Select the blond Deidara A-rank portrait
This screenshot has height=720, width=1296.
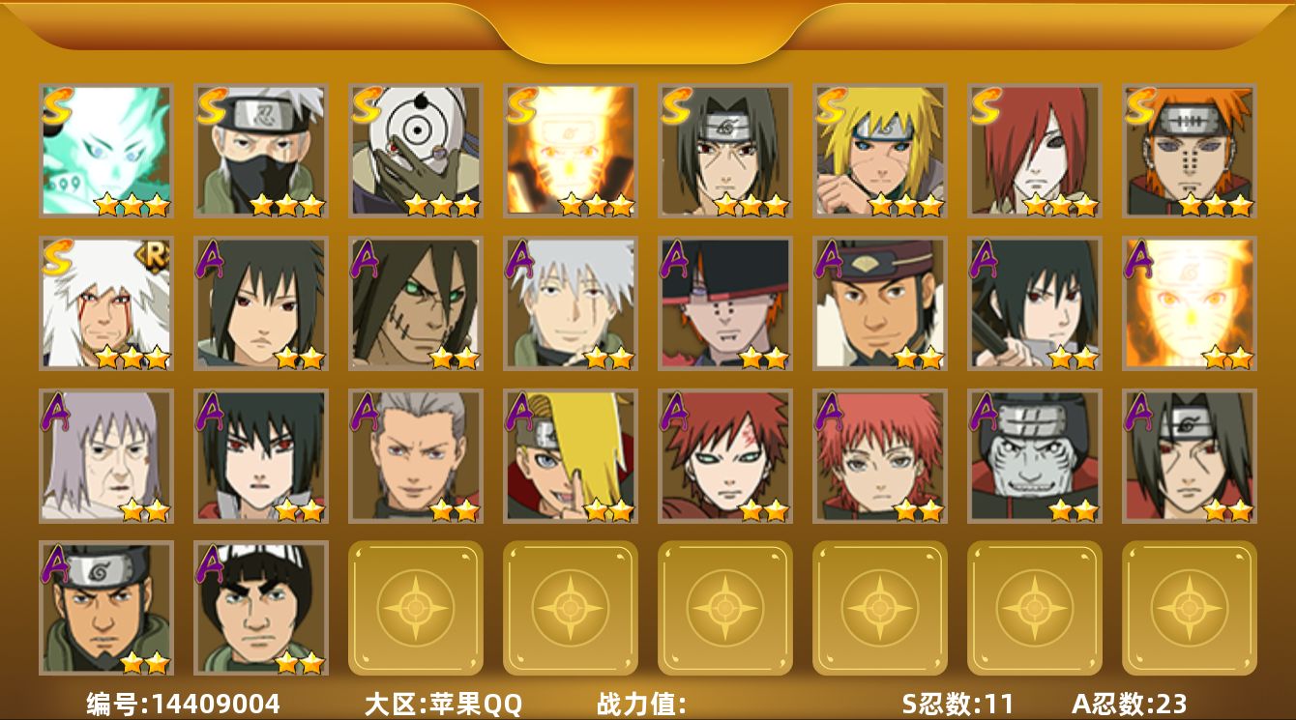[x=571, y=456]
